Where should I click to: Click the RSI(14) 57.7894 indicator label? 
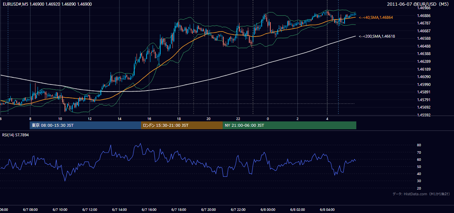16,135
